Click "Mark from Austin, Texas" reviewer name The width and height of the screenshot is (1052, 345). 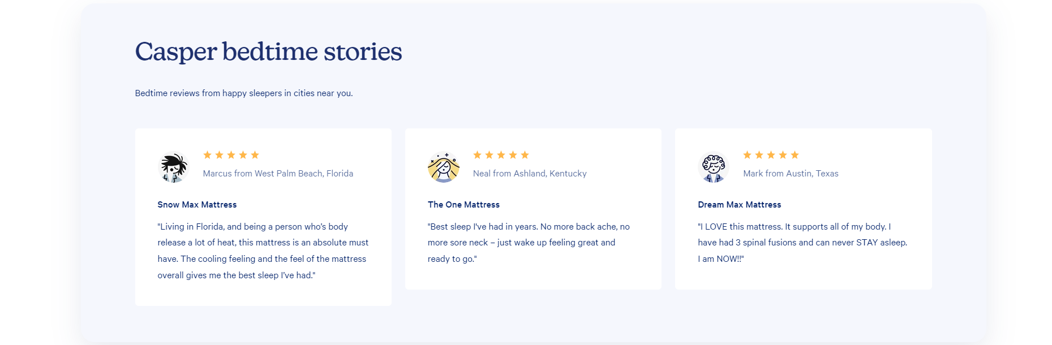coord(791,174)
